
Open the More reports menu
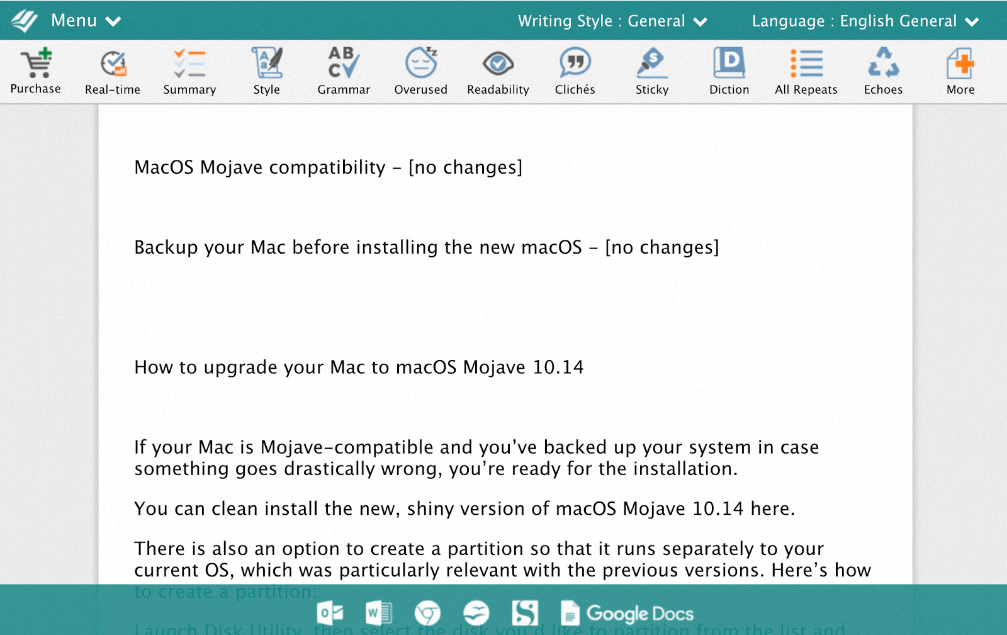tap(960, 71)
